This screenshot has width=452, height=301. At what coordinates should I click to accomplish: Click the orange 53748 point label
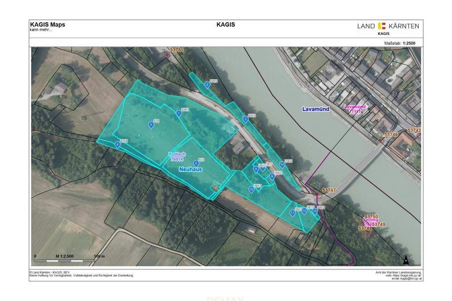pos(365,228)
